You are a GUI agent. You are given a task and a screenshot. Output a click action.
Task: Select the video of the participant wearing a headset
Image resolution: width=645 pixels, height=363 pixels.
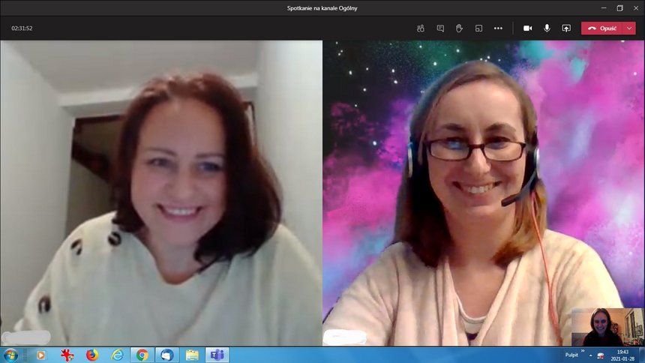click(483, 193)
